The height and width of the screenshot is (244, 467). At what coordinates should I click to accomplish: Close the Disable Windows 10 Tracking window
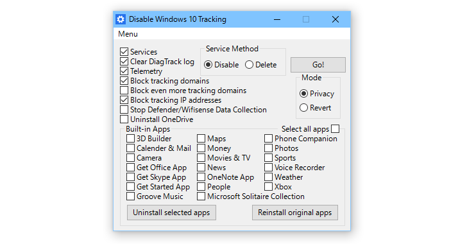[x=335, y=19]
